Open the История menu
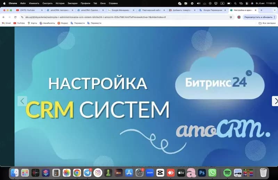Screen dimensions: 278x180 point(60,3)
